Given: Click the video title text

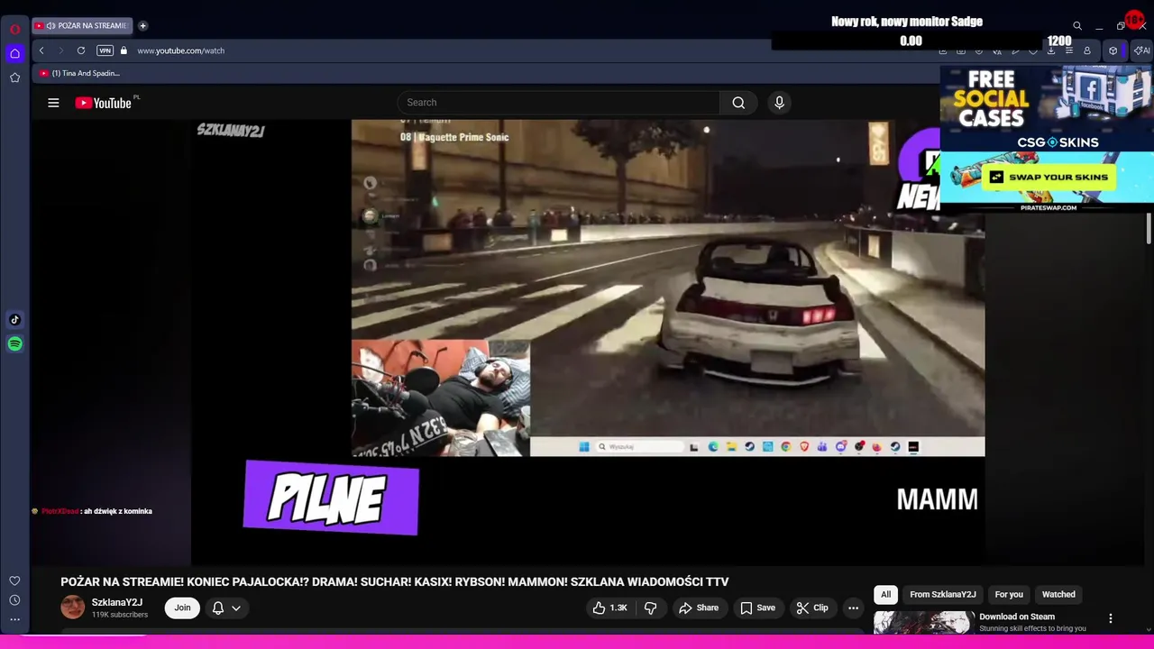Looking at the screenshot, I should pyautogui.click(x=394, y=582).
